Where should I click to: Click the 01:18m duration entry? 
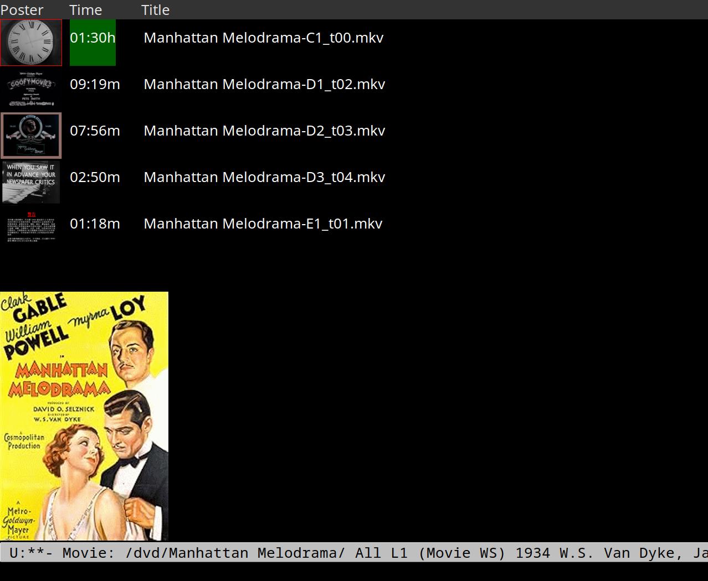[x=95, y=224]
